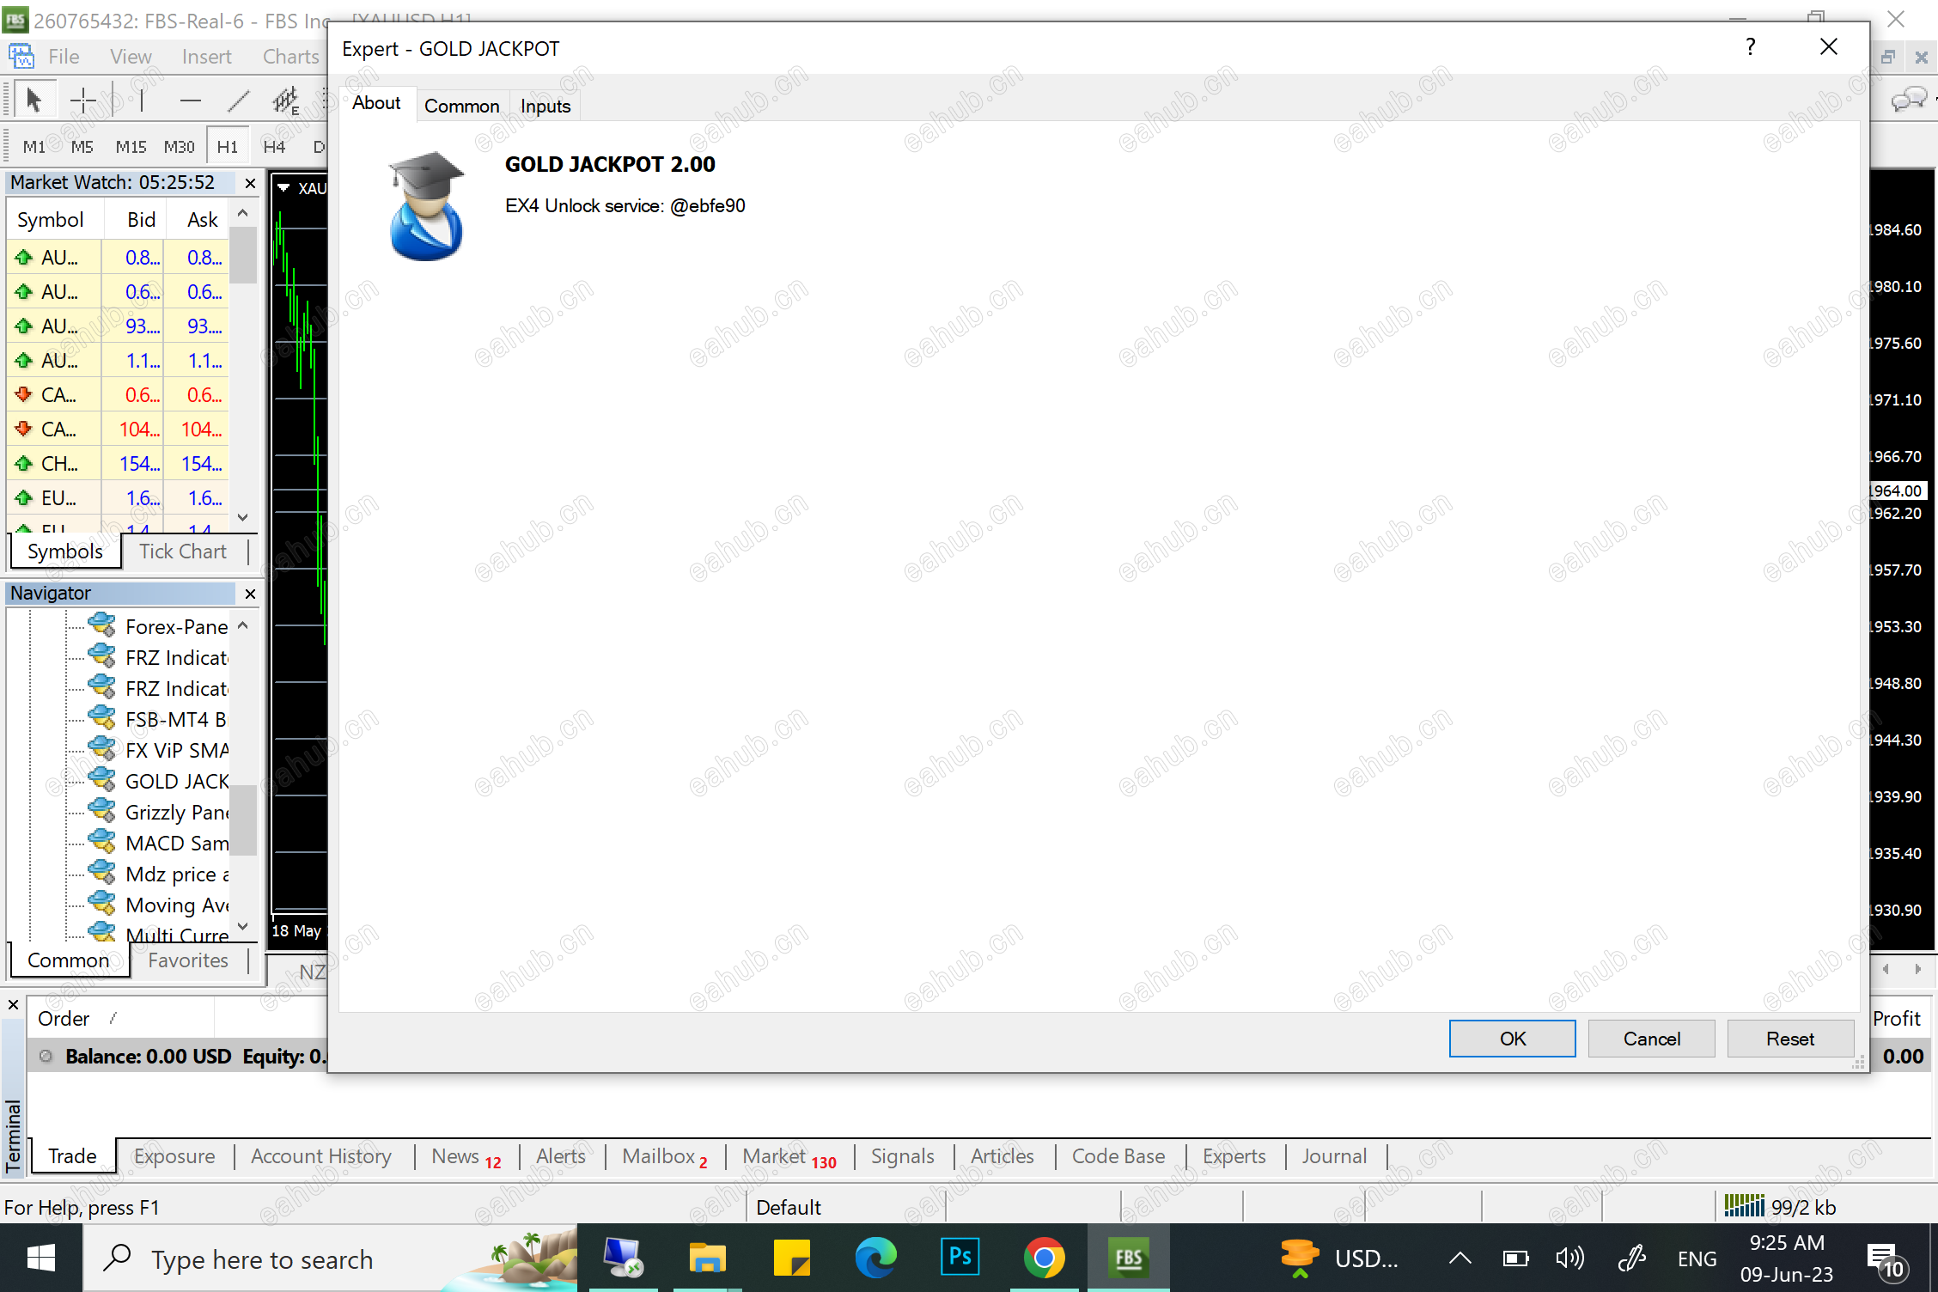Select the cursor arrow tool
Image resolution: width=1938 pixels, height=1292 pixels.
[34, 101]
